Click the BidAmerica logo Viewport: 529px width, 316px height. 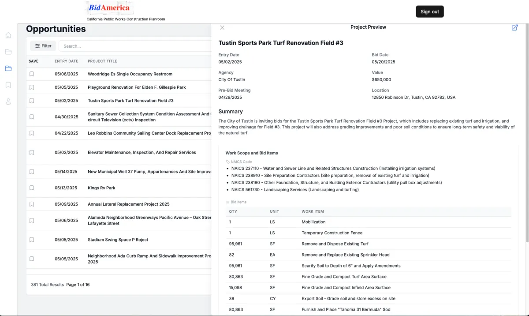[110, 8]
